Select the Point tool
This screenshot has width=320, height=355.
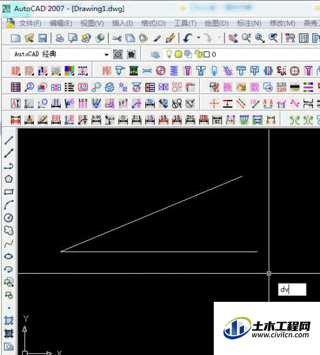tap(8, 308)
